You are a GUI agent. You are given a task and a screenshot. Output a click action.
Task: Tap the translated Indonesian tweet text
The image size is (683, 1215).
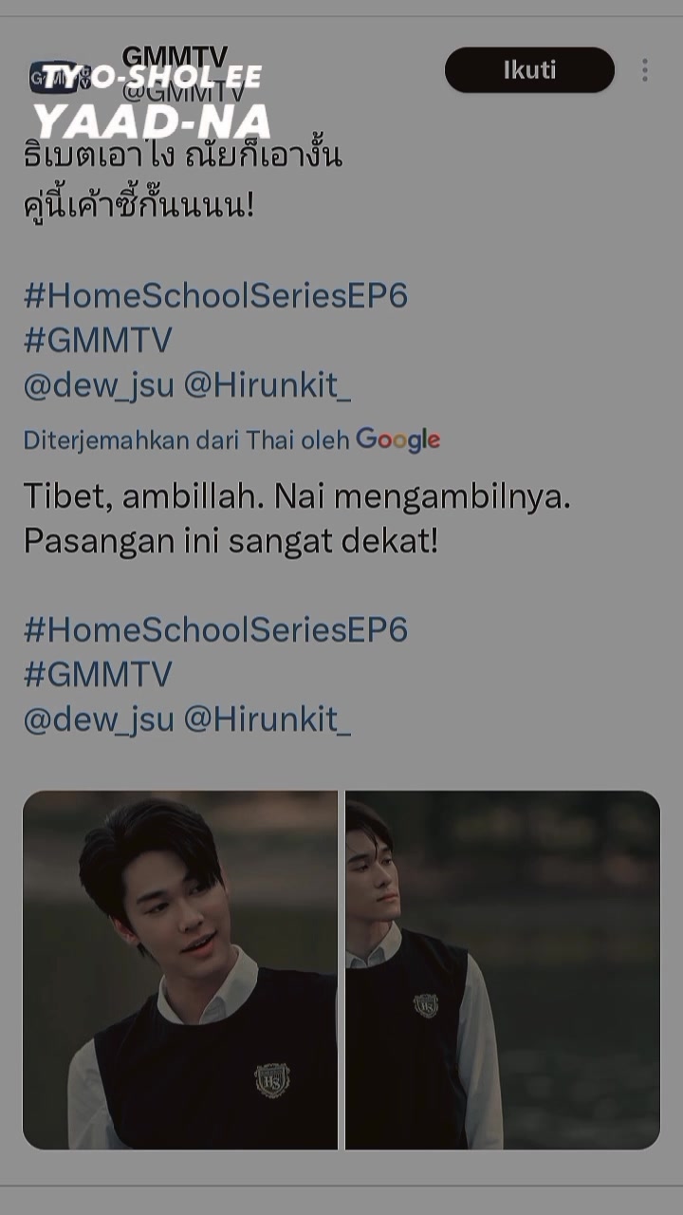(x=297, y=518)
